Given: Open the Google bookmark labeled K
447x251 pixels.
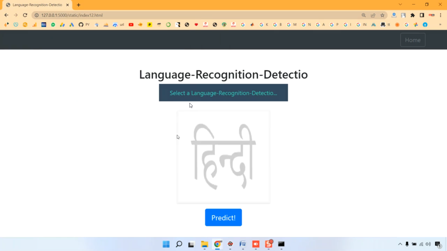Looking at the screenshot, I should [264, 25].
